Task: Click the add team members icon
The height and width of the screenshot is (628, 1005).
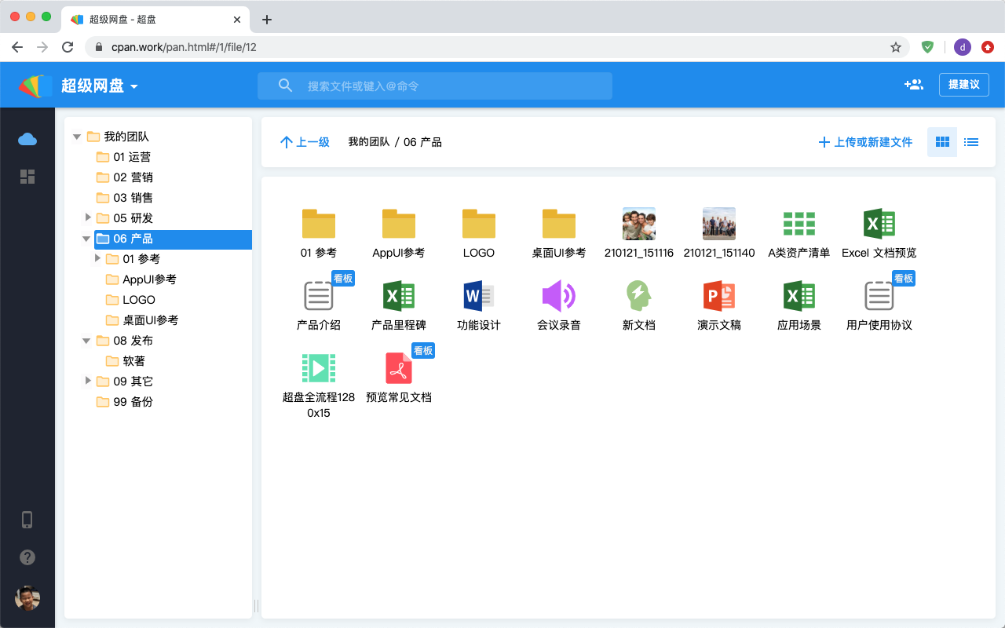Action: click(x=913, y=85)
